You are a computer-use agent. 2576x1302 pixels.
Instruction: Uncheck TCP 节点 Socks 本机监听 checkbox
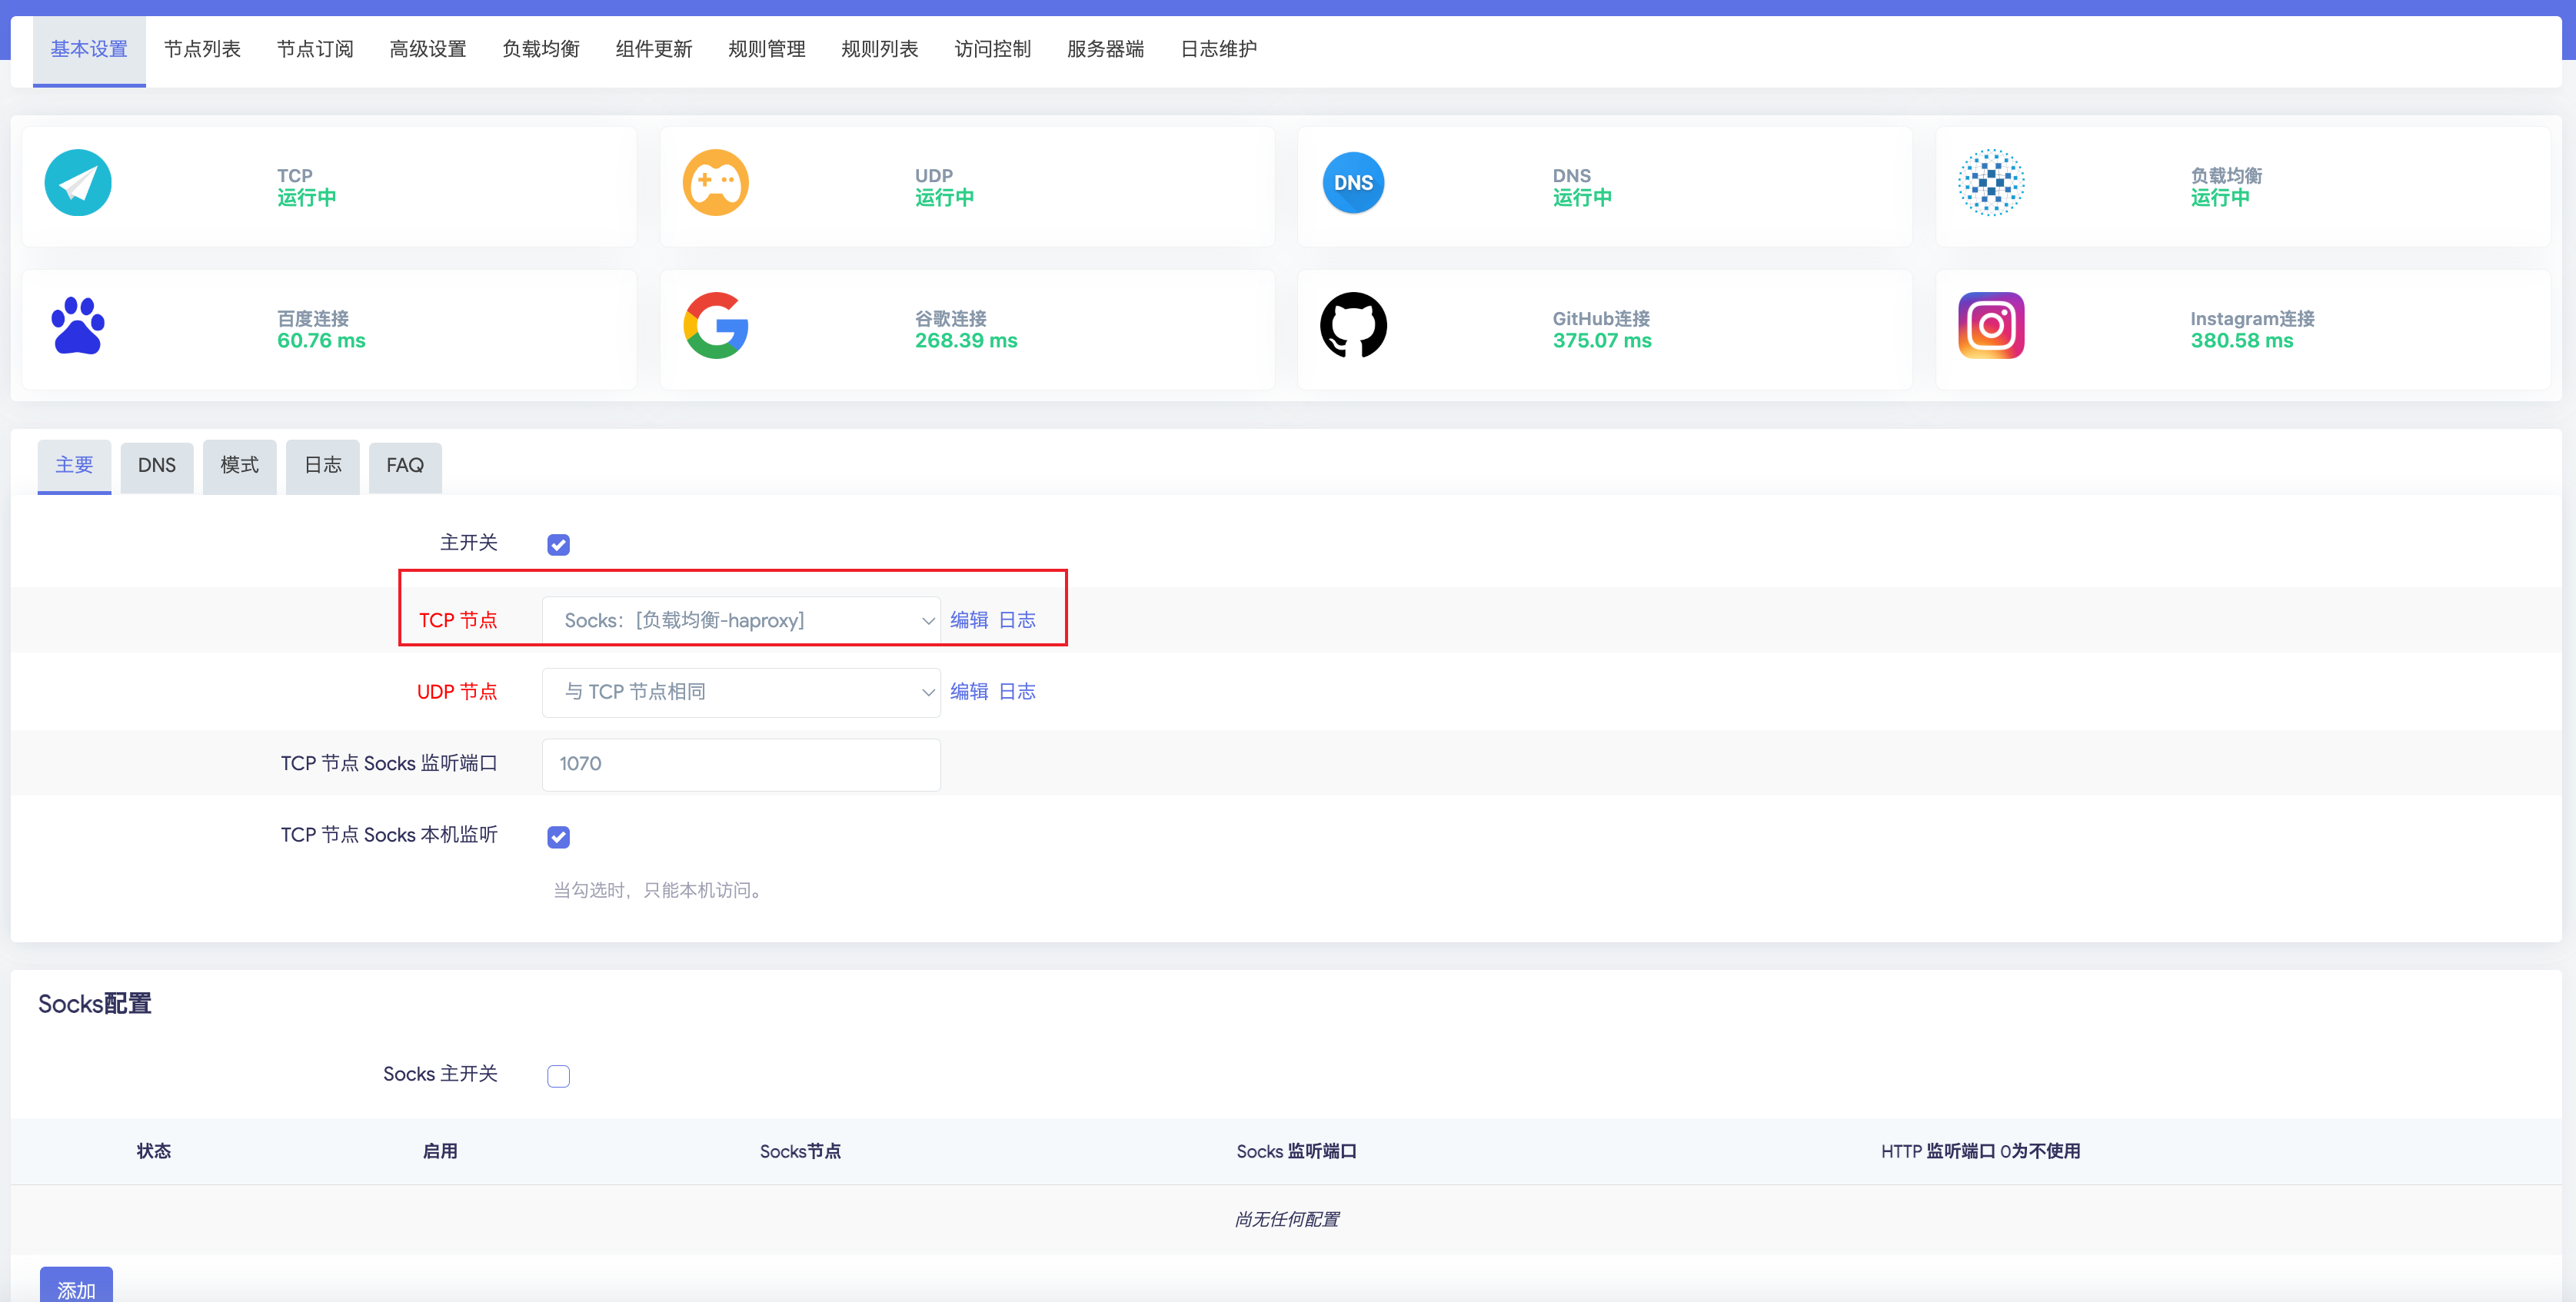(x=558, y=837)
